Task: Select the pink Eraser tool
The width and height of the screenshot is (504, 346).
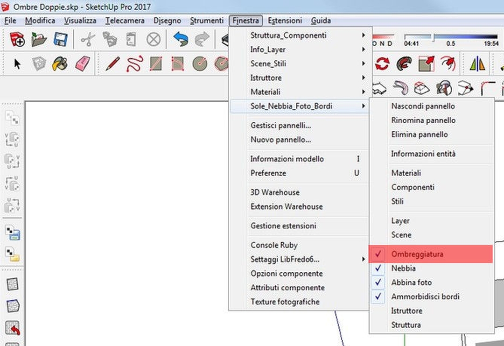Action: (83, 64)
